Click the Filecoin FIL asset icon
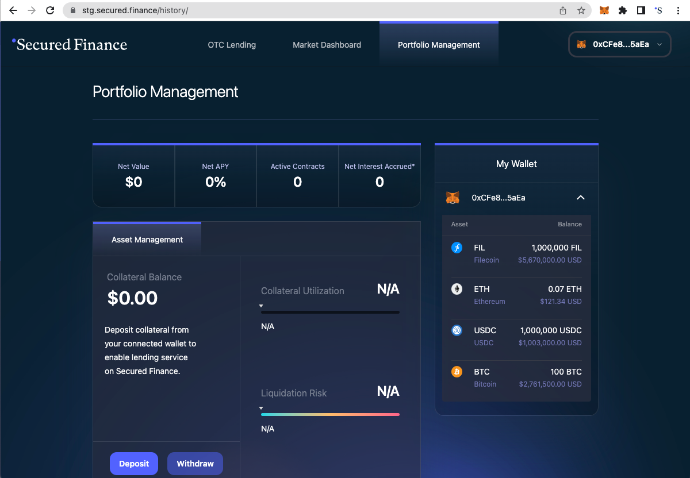This screenshot has width=690, height=478. 457,248
